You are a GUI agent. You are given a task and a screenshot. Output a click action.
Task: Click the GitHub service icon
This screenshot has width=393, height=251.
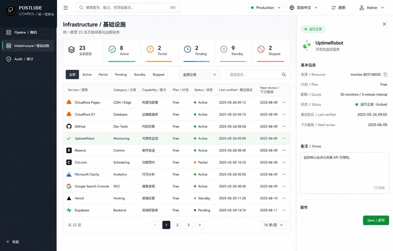69,126
